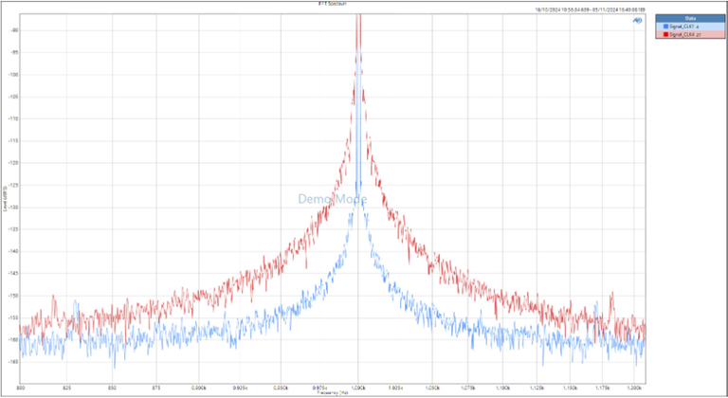Click the 1.150k frequency axis label
The height and width of the screenshot is (398, 728).
[570, 388]
